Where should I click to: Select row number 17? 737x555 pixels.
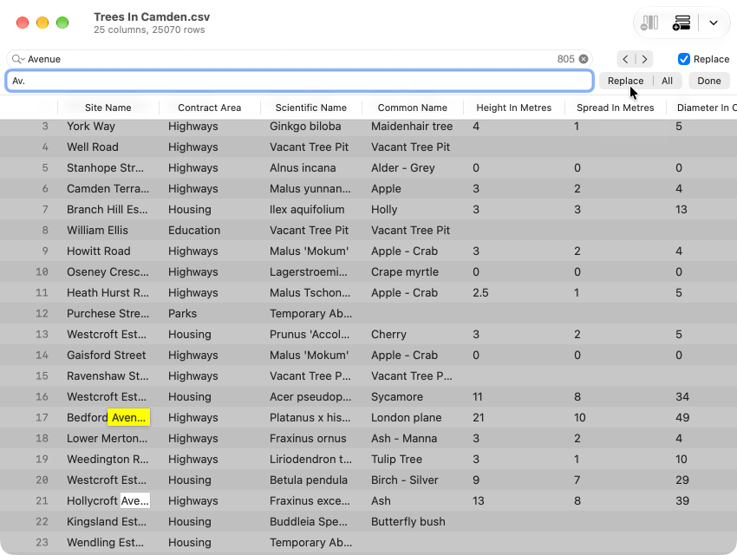coord(42,417)
